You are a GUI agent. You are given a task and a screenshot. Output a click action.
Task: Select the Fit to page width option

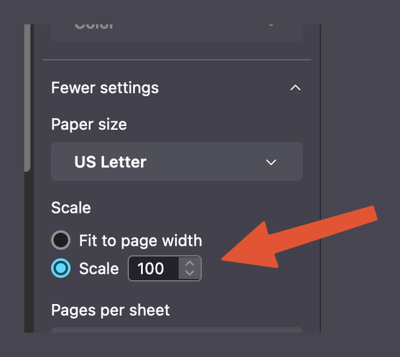pos(61,240)
